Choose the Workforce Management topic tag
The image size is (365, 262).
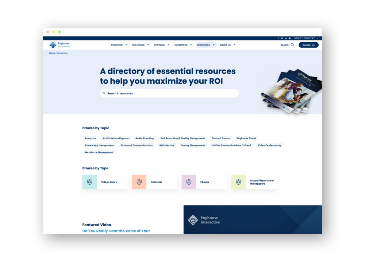coord(99,152)
